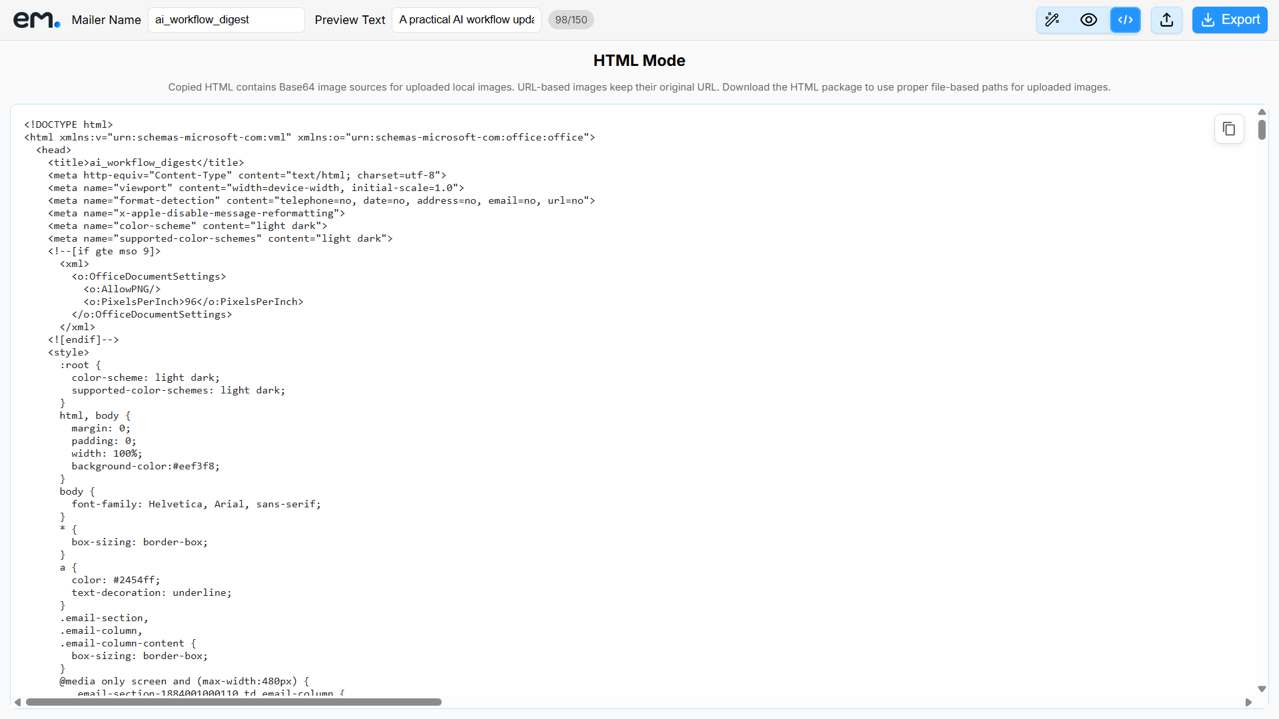Click the scroll right arrow

click(1248, 702)
